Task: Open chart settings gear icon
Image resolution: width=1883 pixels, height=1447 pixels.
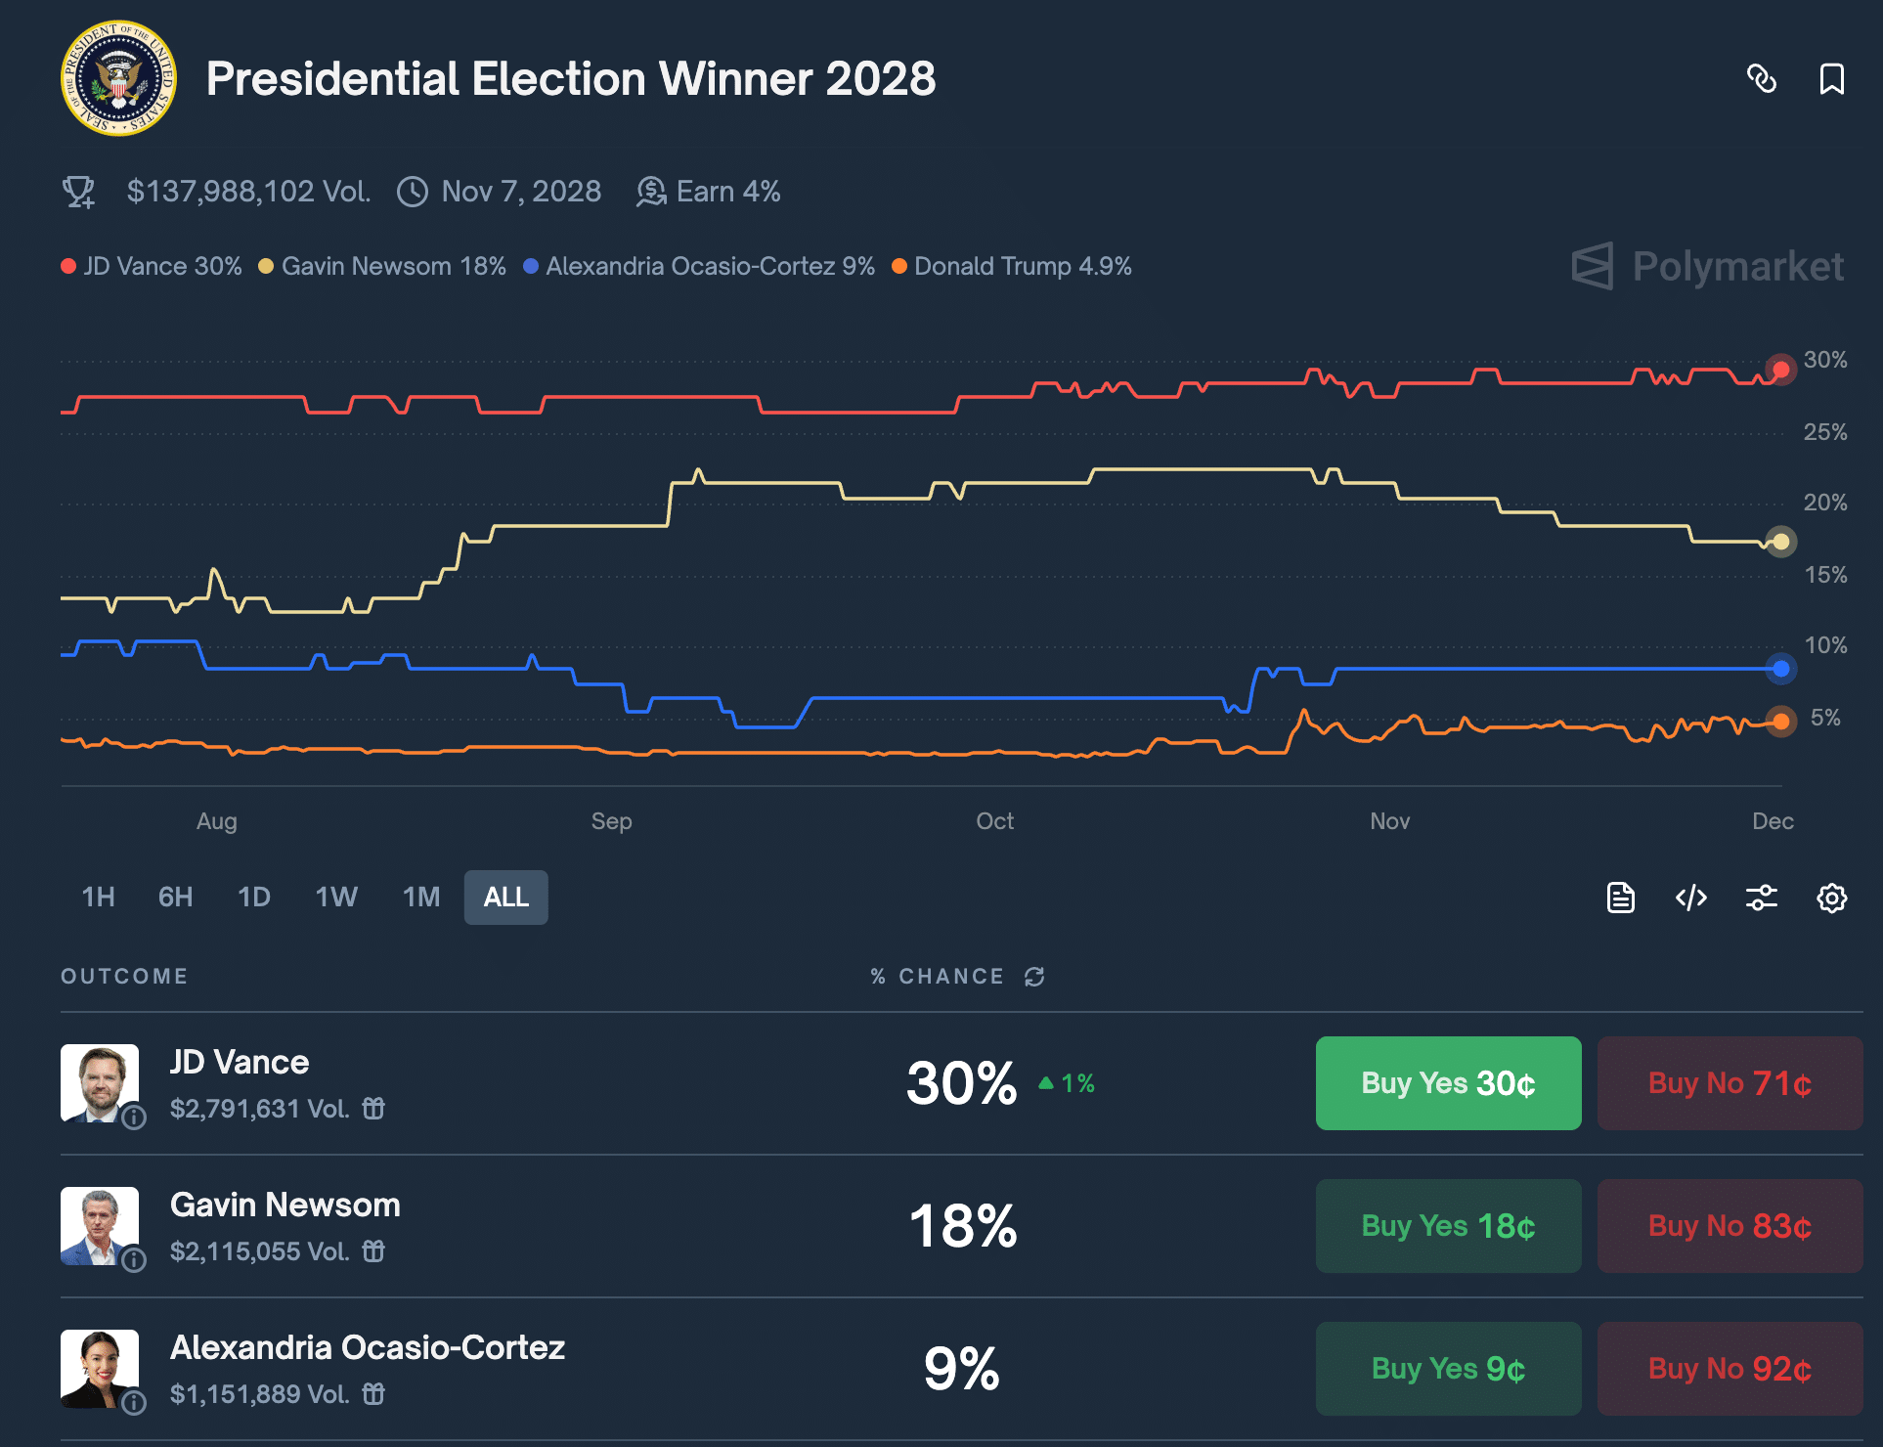Action: pos(1831,898)
